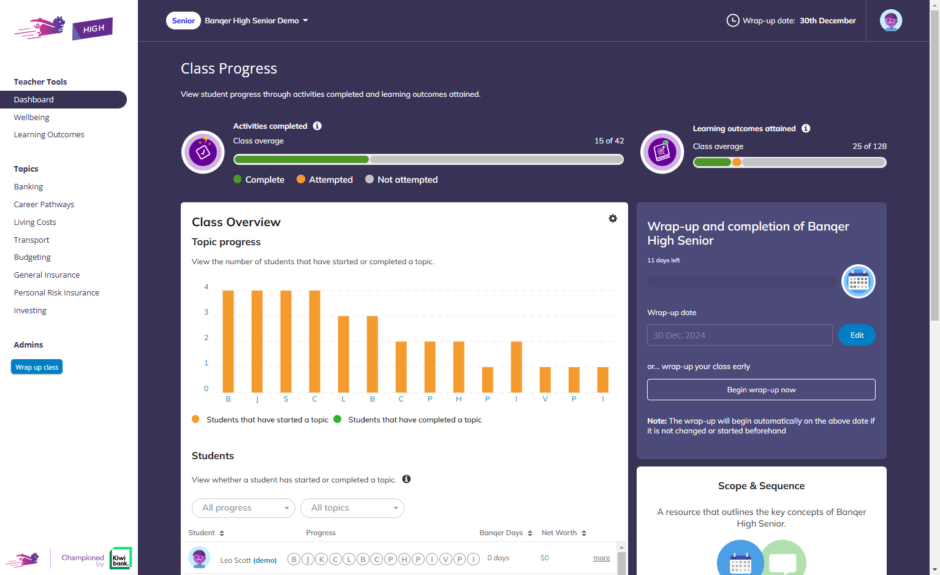Select the L topic circle for Leo Scott
This screenshot has height=575, width=940.
(x=349, y=559)
